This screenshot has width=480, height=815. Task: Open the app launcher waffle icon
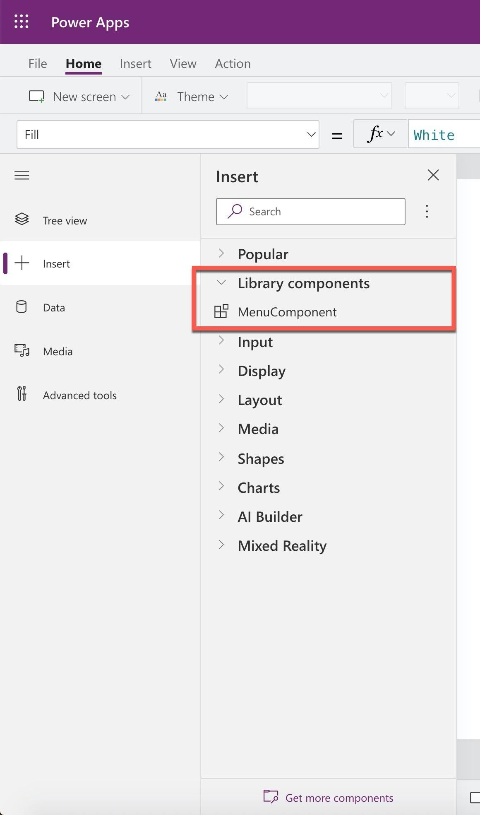22,22
